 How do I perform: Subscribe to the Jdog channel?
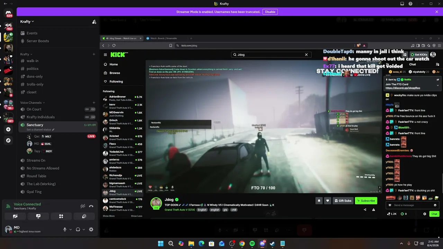point(366,201)
